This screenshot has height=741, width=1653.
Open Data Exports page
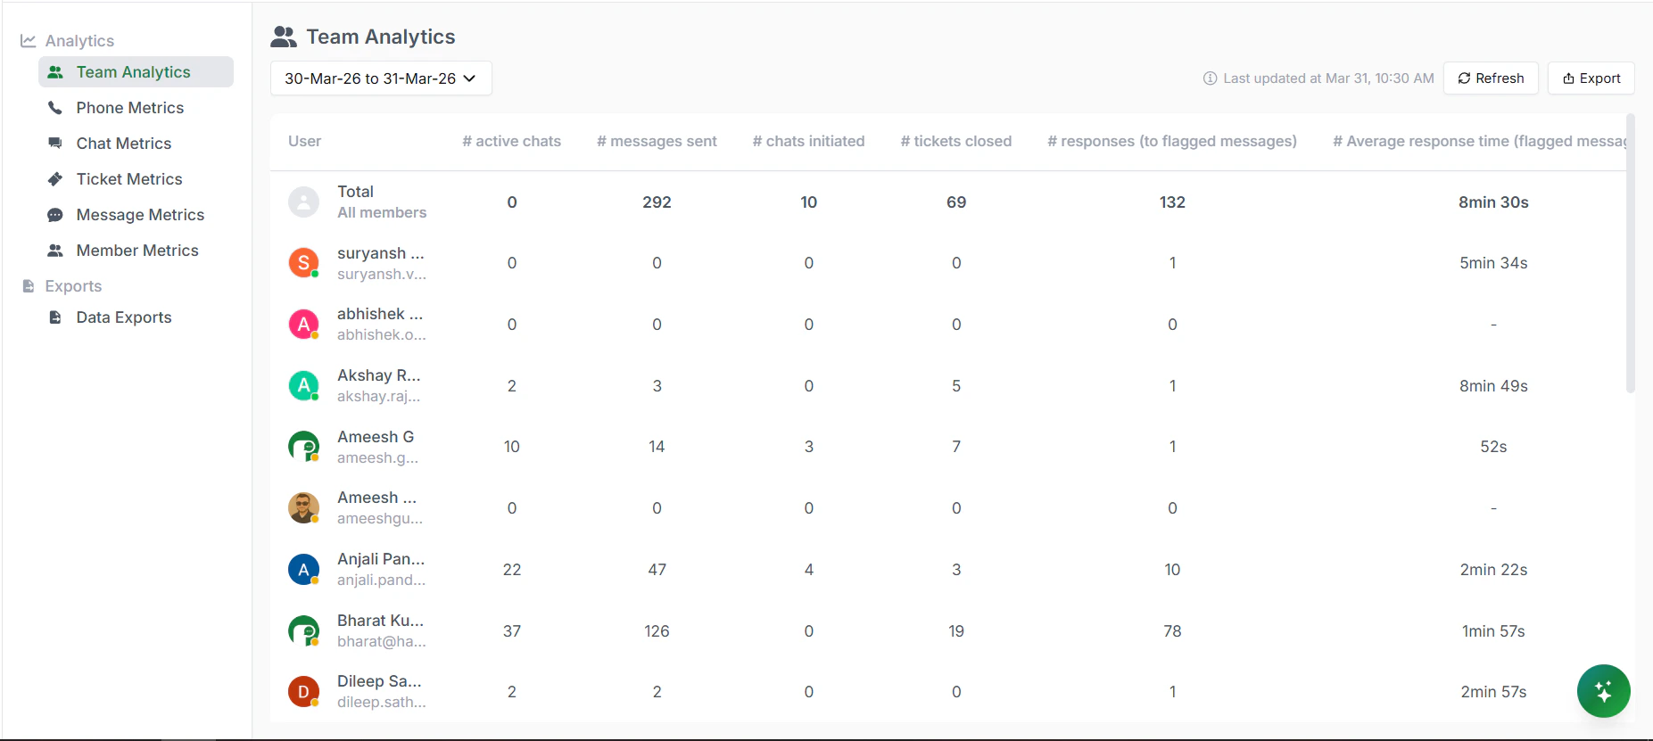(124, 317)
